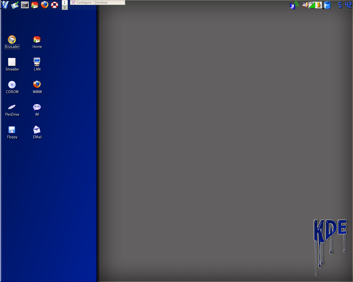Mount the PenDrive desktop icon
This screenshot has width=353, height=282.
[12, 107]
